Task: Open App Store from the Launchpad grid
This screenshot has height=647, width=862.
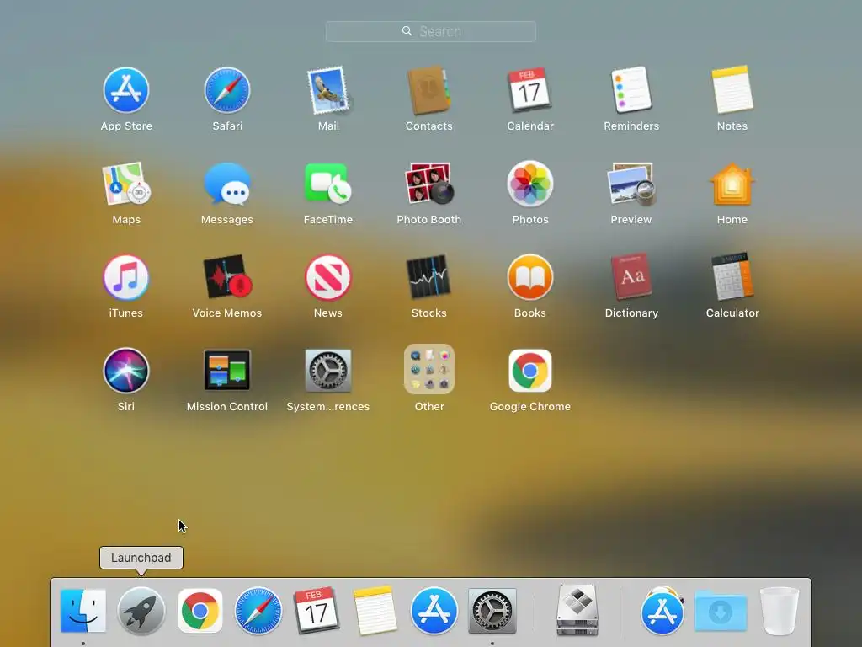Action: (x=126, y=90)
